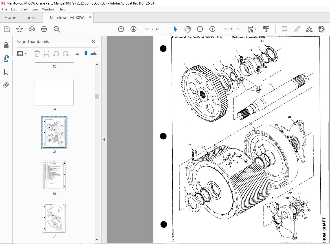The height and width of the screenshot is (244, 330).
Task: Open the Attachments paperclip panel
Action: coord(6,85)
